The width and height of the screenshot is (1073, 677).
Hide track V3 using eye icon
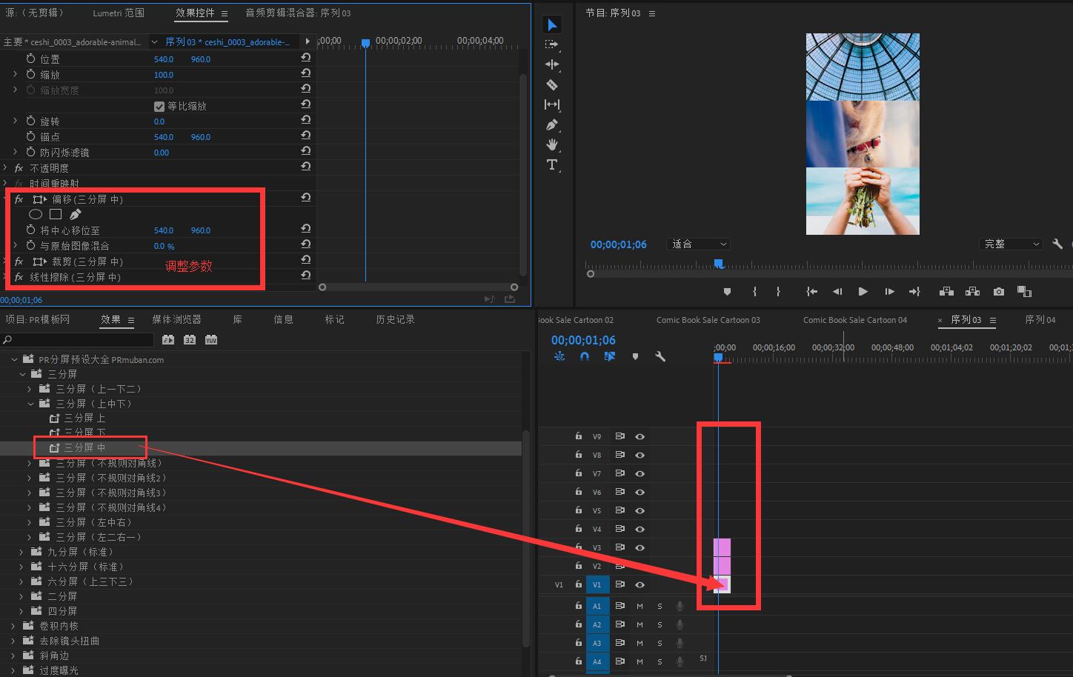point(640,547)
